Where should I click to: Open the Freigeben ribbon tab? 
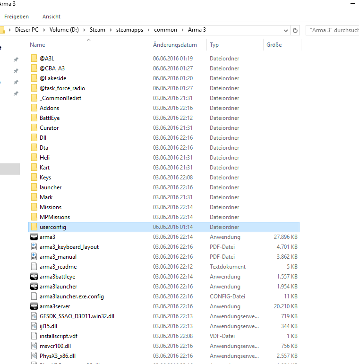click(x=17, y=17)
